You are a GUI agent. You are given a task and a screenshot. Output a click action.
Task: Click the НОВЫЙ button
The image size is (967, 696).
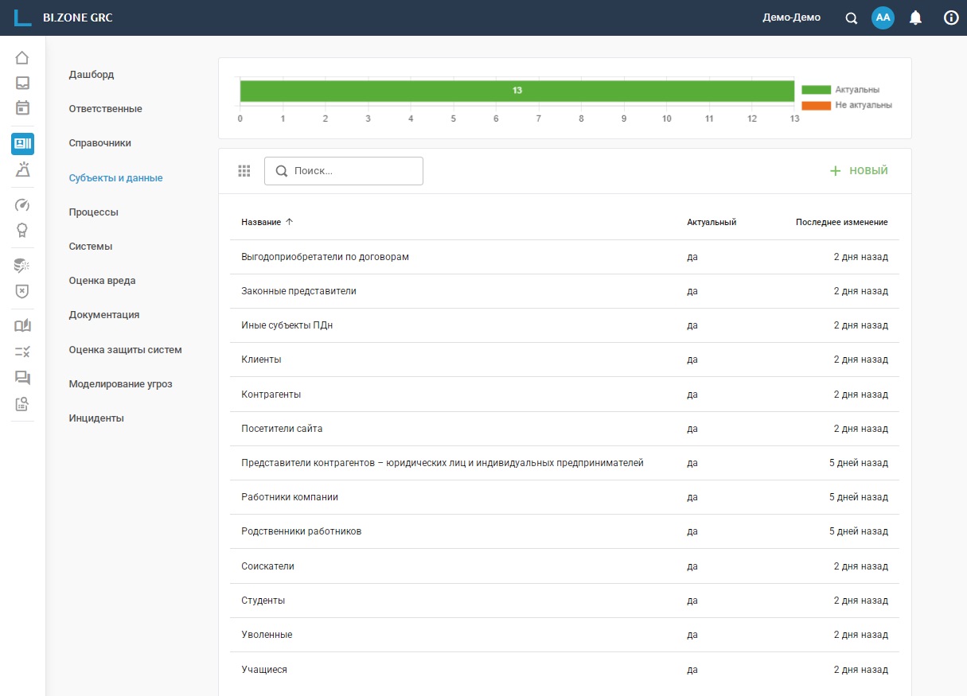(859, 171)
